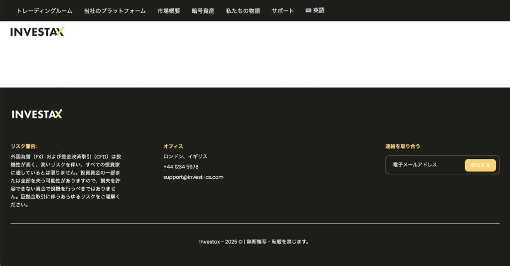Open the 暗号資産 navigation item
The height and width of the screenshot is (266, 510).
(203, 10)
